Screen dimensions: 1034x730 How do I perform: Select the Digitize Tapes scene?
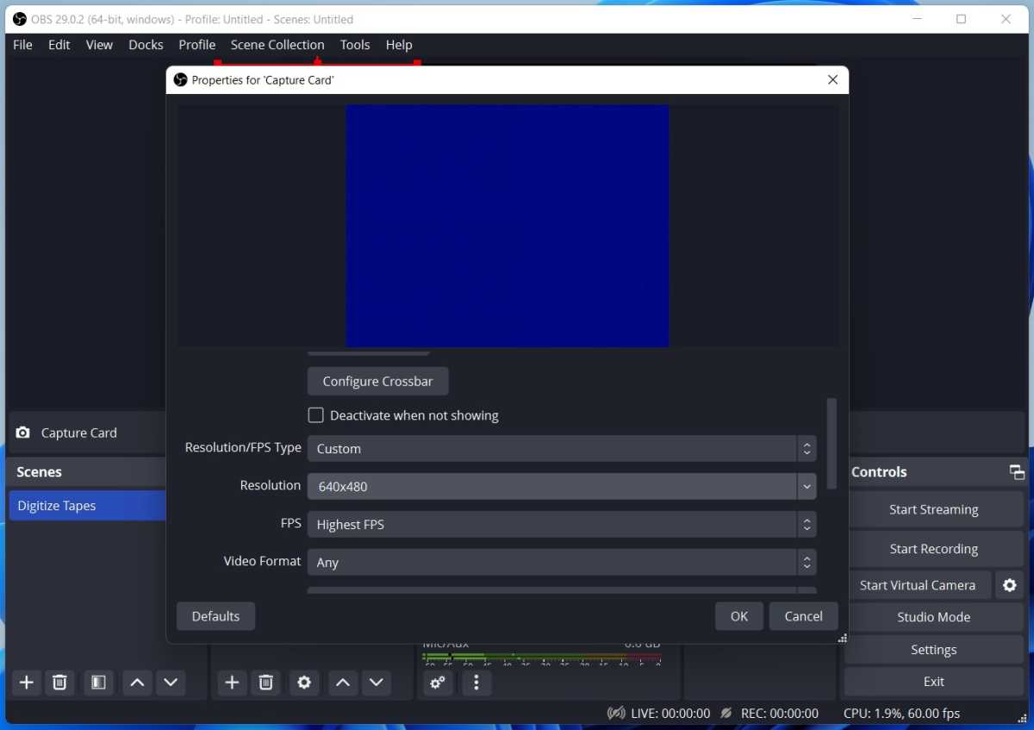(x=87, y=506)
